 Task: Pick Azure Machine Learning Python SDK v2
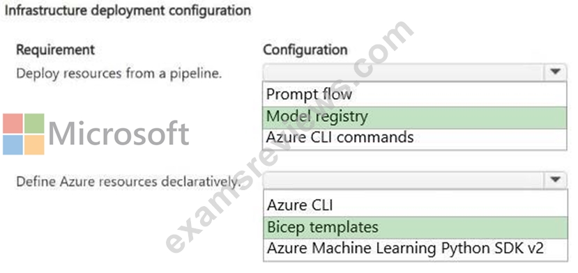[415, 249]
